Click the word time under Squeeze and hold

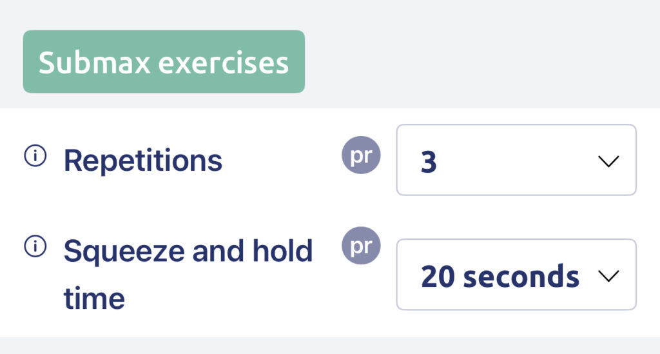[x=93, y=299]
